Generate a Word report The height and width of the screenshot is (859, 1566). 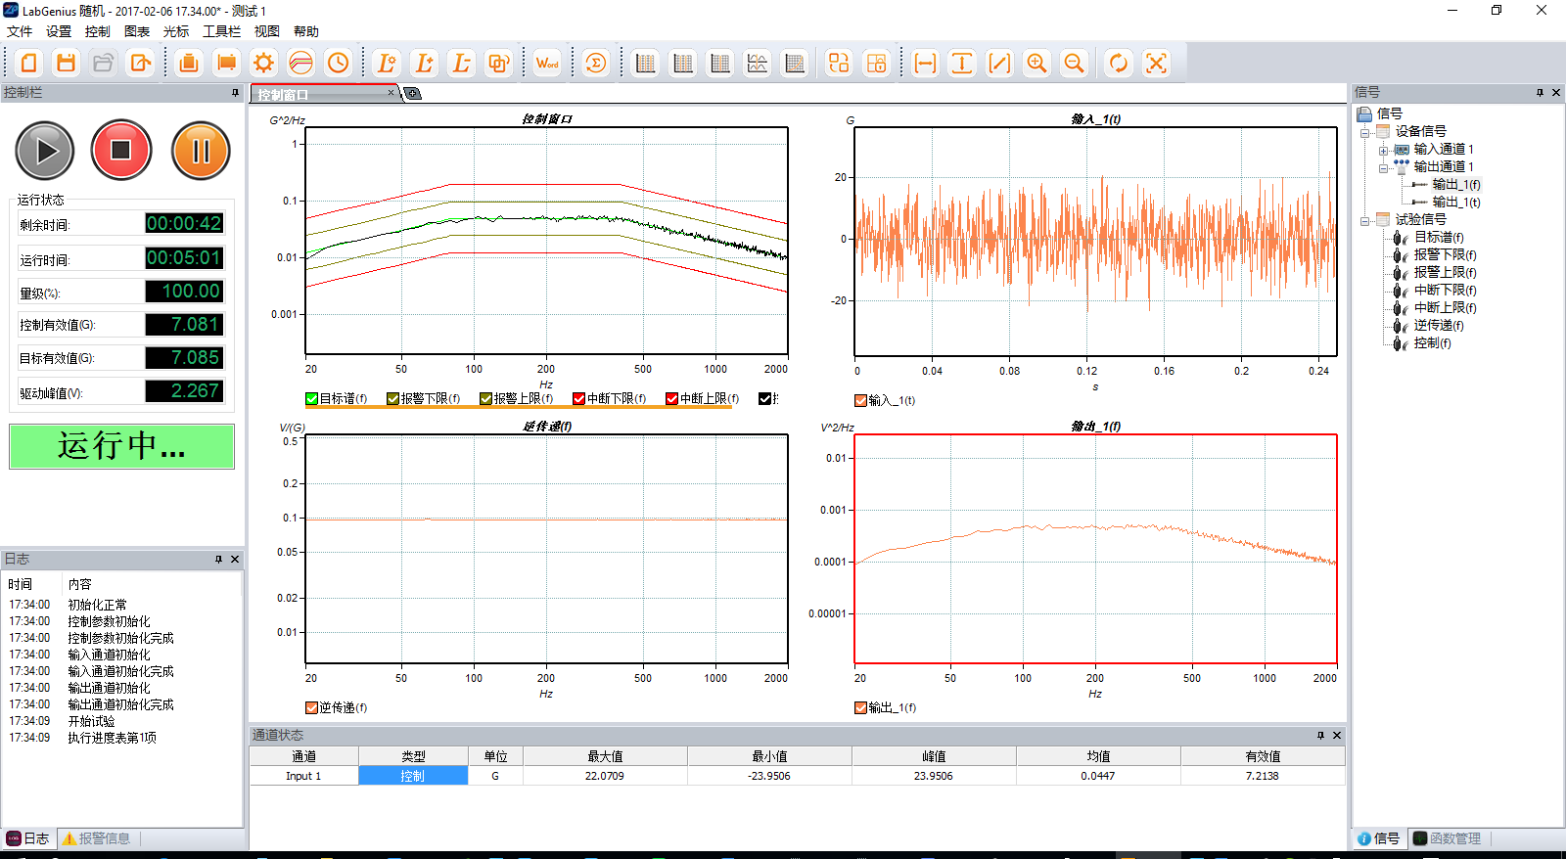tap(547, 64)
